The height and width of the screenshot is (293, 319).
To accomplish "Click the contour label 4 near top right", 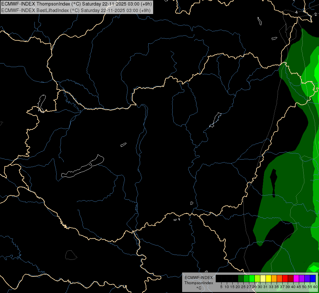I will 297,12.
